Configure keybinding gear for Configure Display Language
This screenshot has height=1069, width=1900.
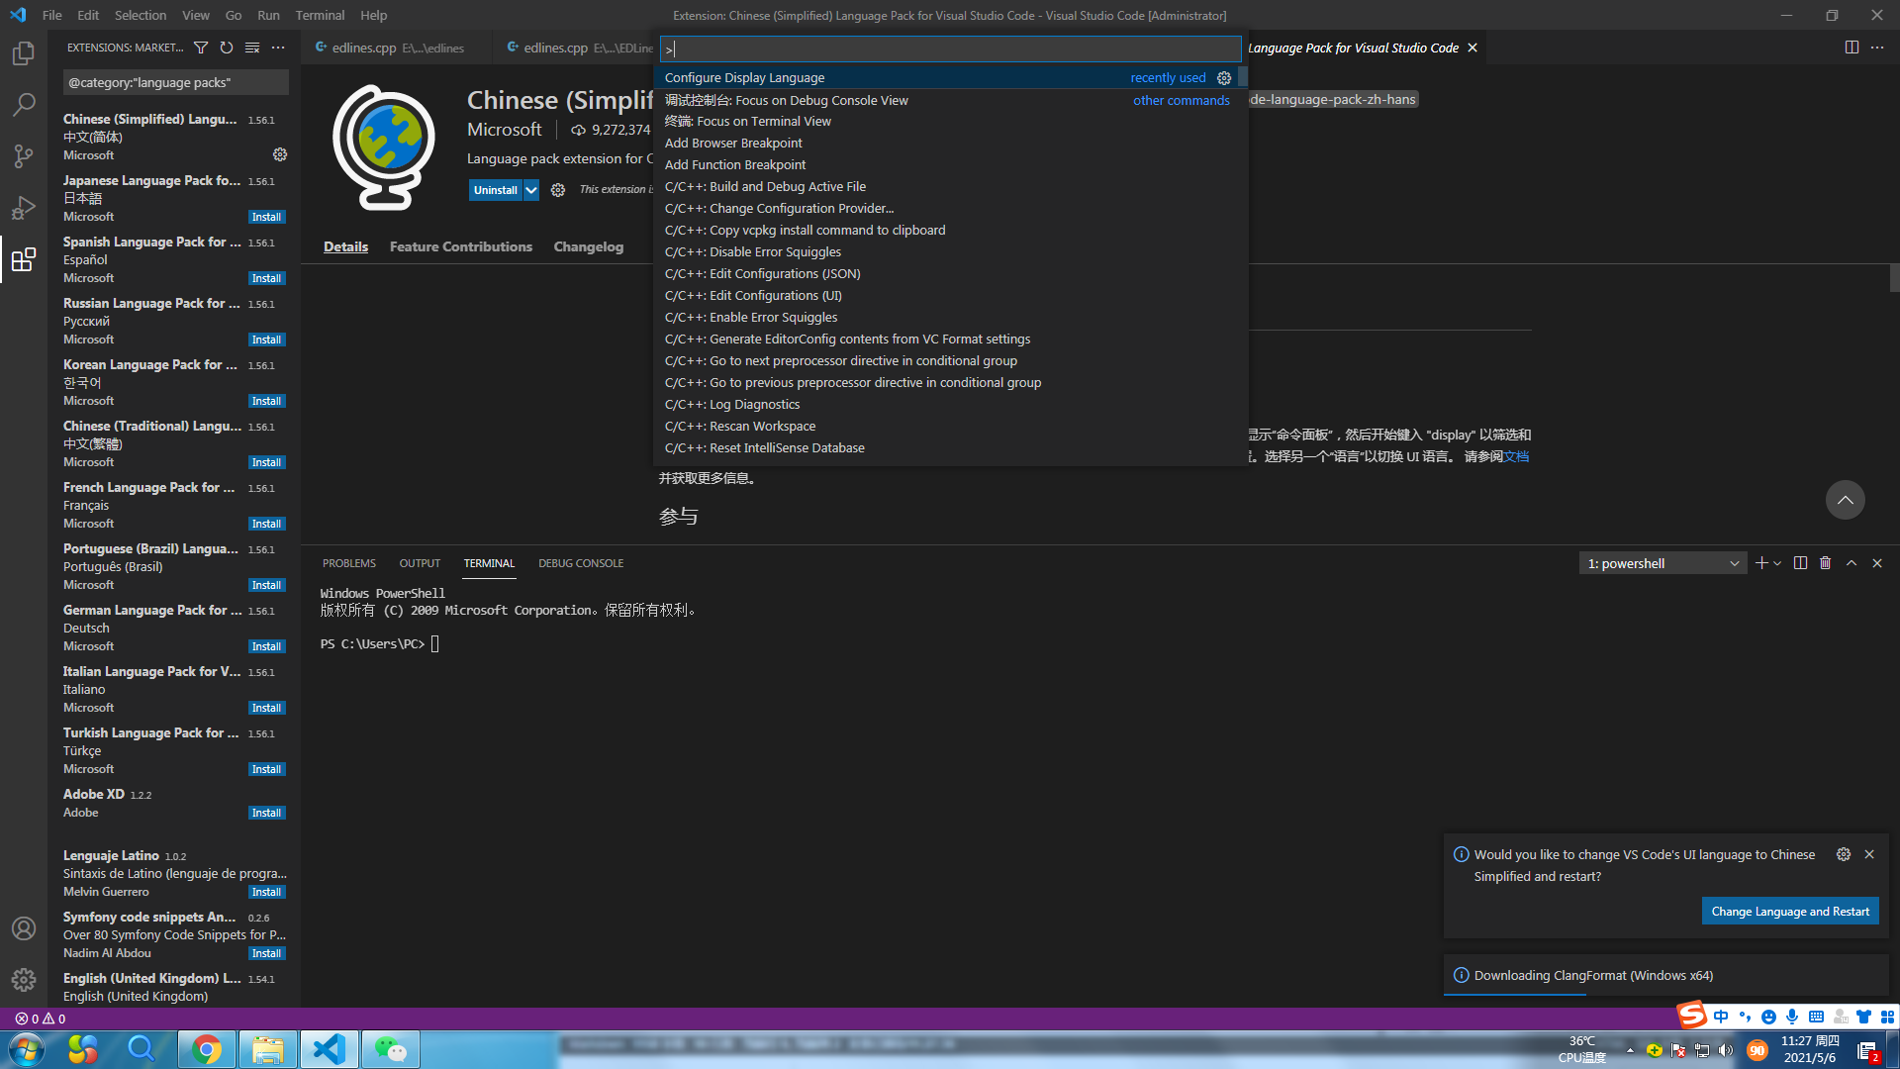(x=1224, y=78)
